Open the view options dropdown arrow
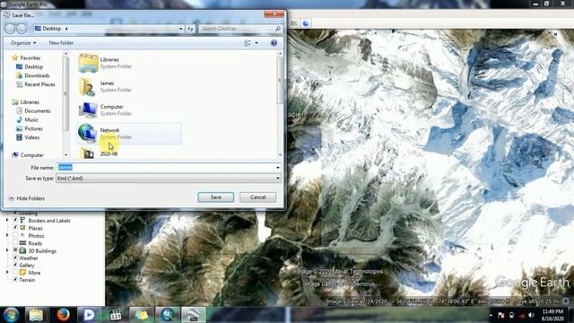574x323 pixels. [x=257, y=43]
